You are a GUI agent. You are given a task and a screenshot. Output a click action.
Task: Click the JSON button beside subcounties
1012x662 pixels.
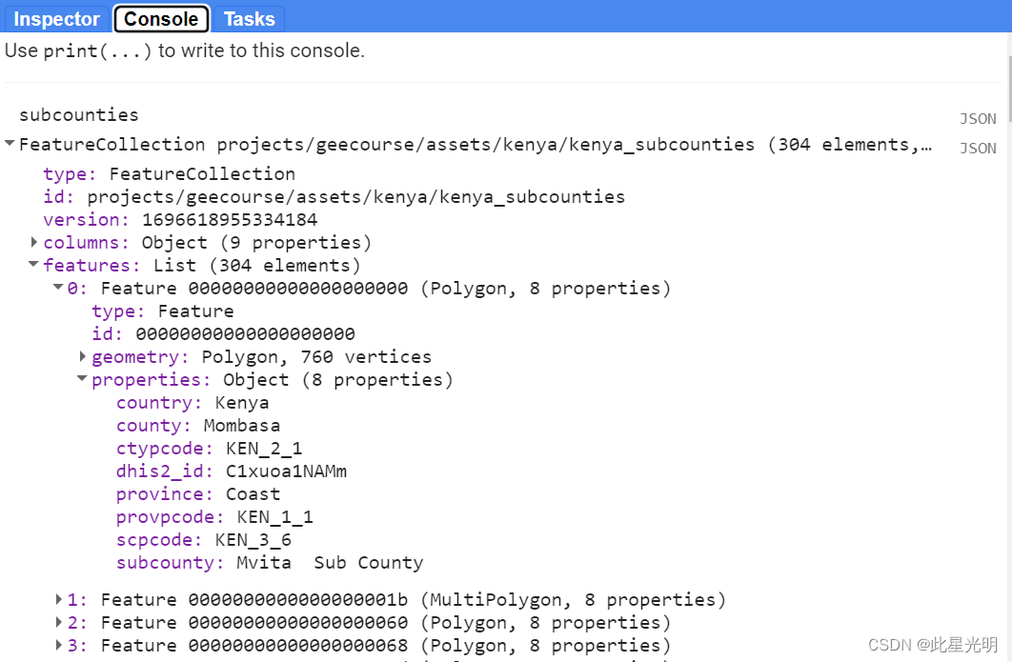pos(978,118)
